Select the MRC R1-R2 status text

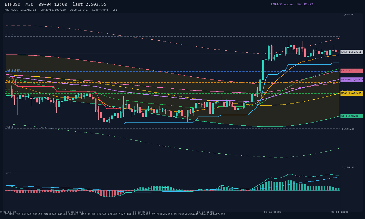tap(305, 4)
